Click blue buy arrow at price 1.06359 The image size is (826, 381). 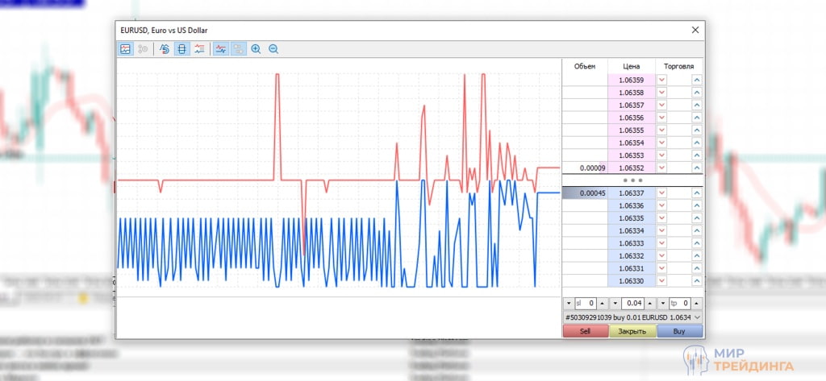pos(696,80)
